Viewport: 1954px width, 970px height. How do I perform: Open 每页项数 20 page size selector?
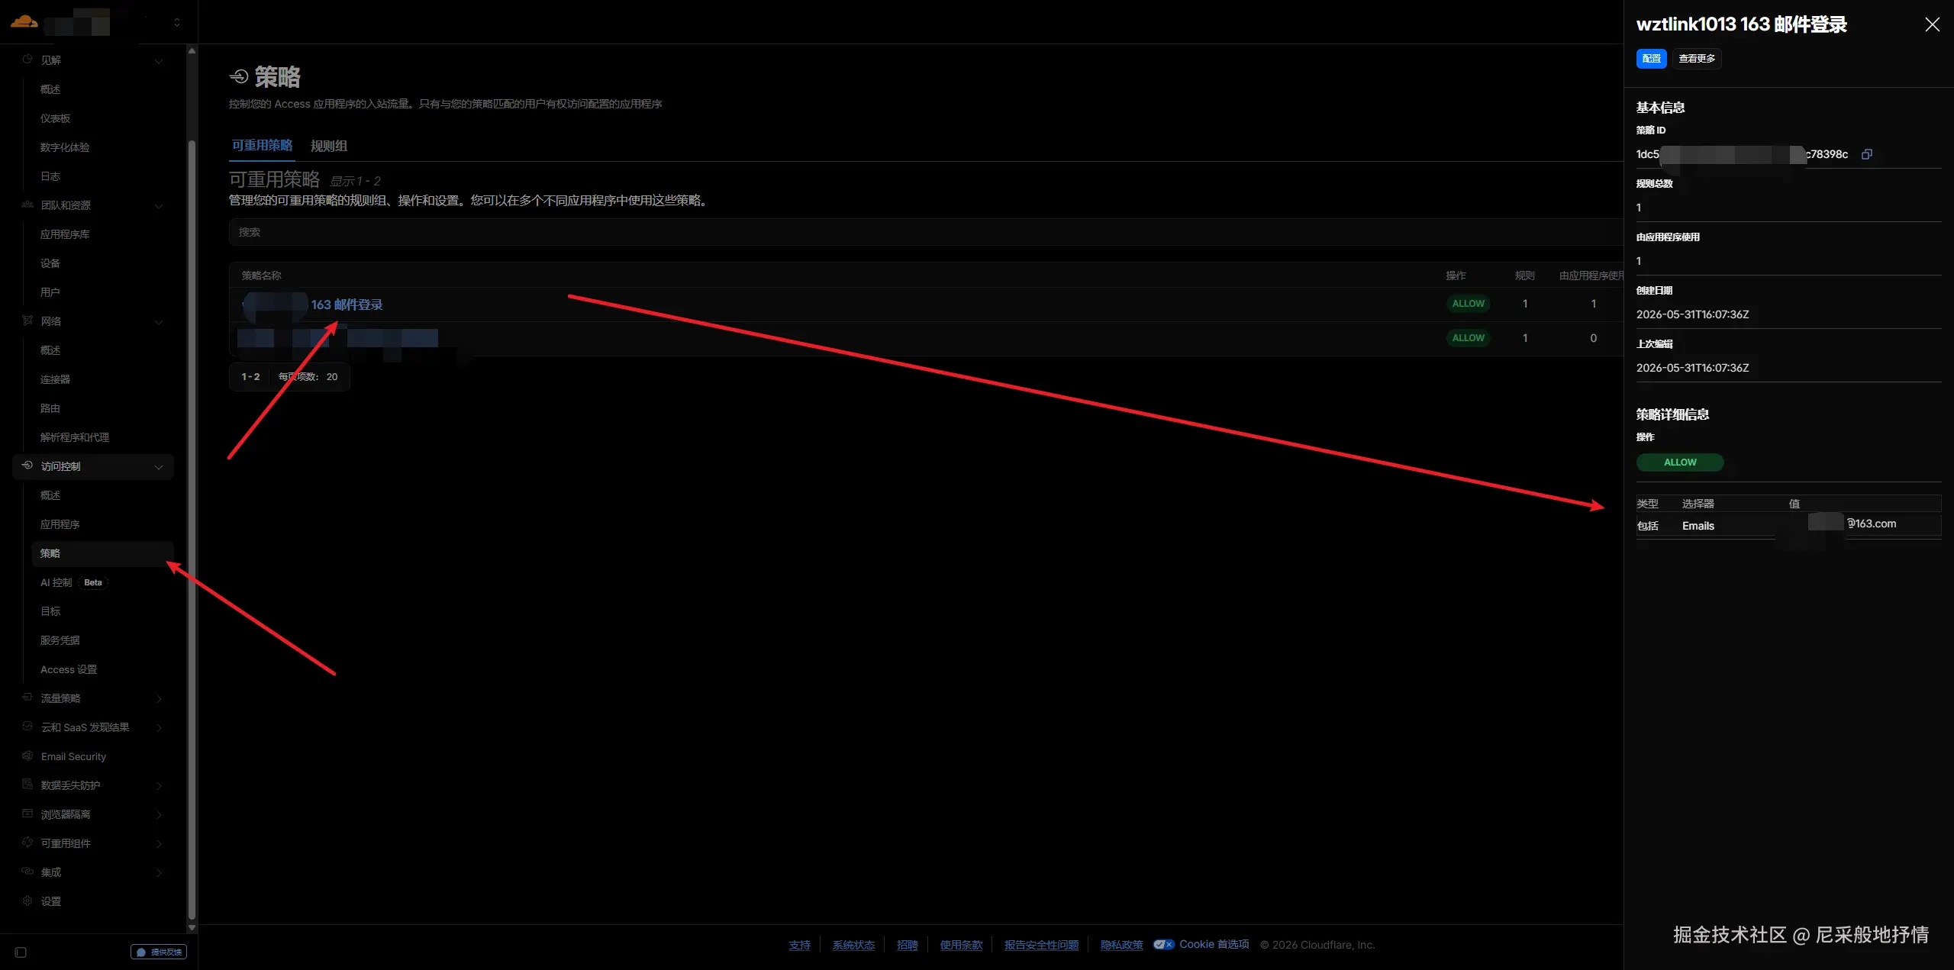(308, 377)
